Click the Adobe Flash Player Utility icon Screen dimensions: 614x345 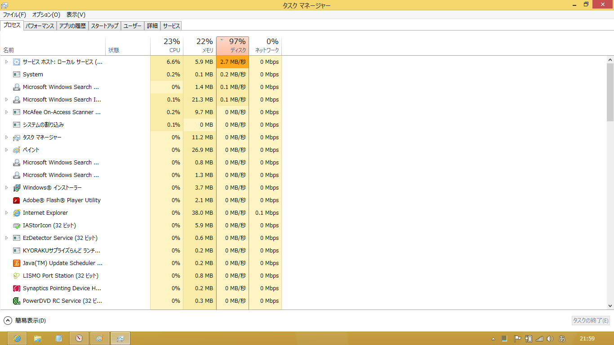click(x=17, y=200)
